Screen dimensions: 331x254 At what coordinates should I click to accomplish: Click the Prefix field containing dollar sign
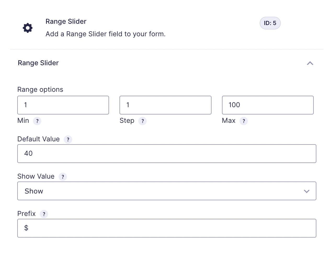[x=167, y=228]
